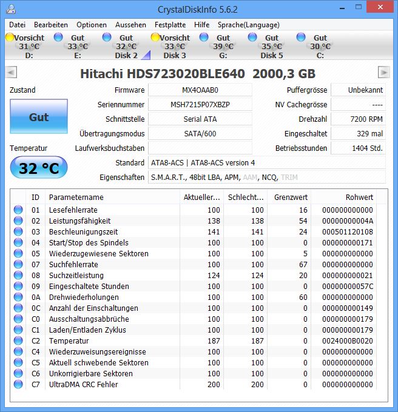This screenshot has width=398, height=412.
Task: Click the empty Laufwerksbuchstaben field
Action: click(200, 148)
